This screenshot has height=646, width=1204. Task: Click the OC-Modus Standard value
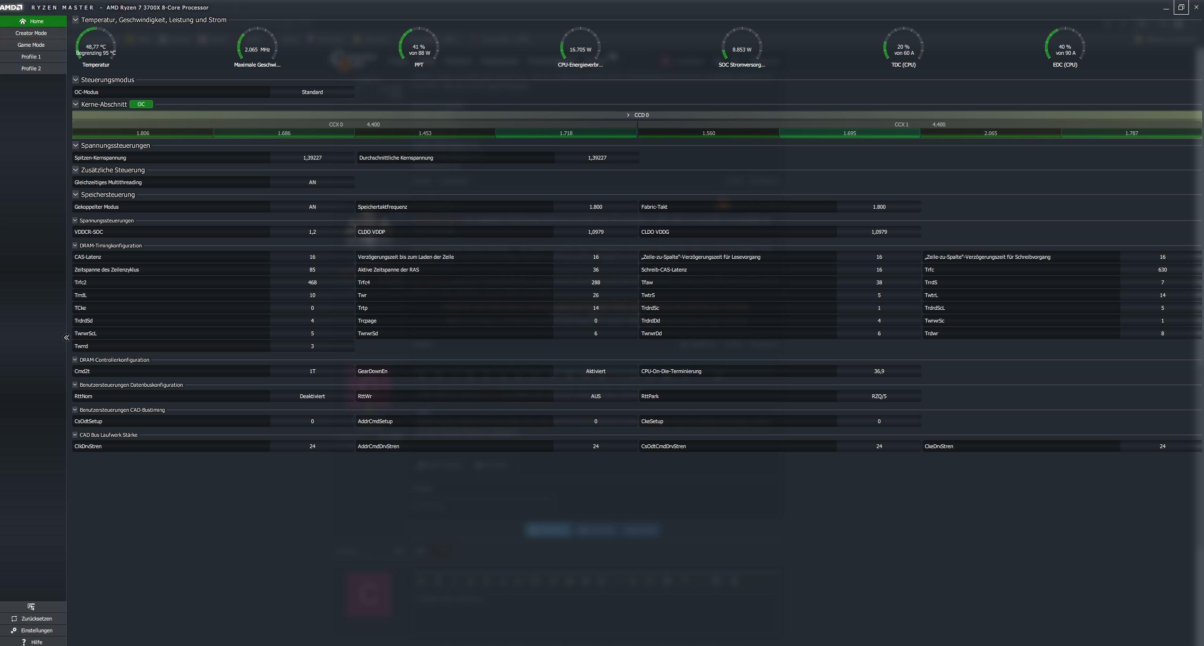(312, 92)
